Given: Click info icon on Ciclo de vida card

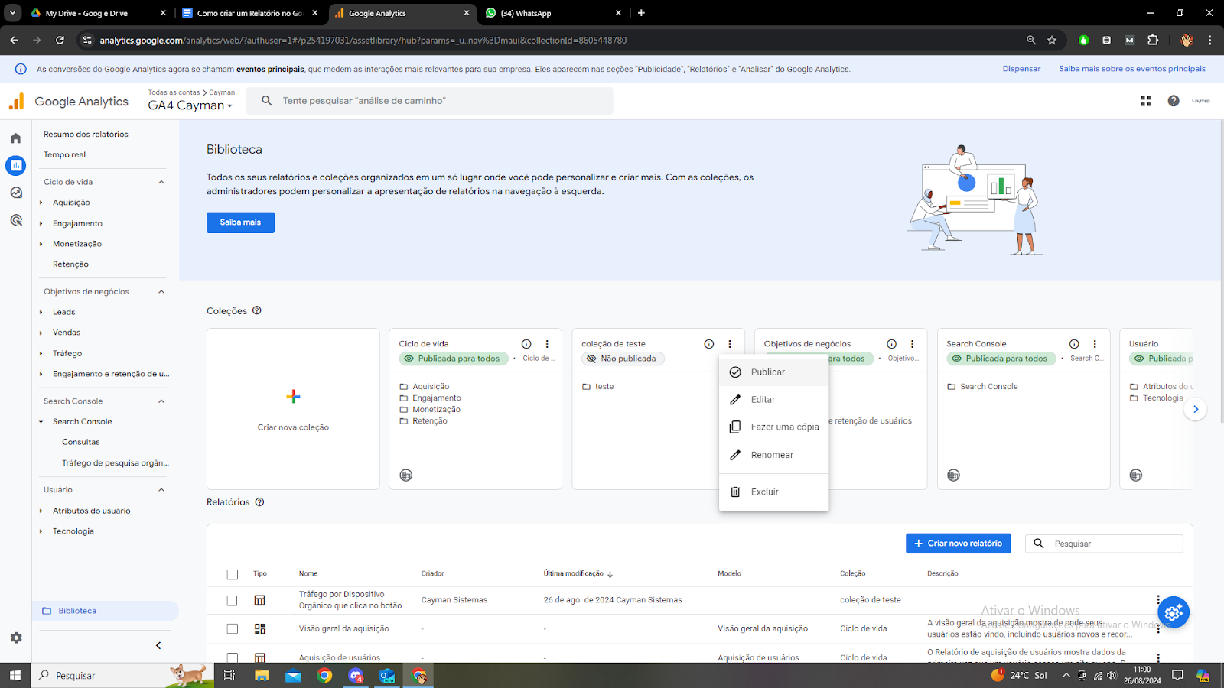Looking at the screenshot, I should pyautogui.click(x=526, y=344).
